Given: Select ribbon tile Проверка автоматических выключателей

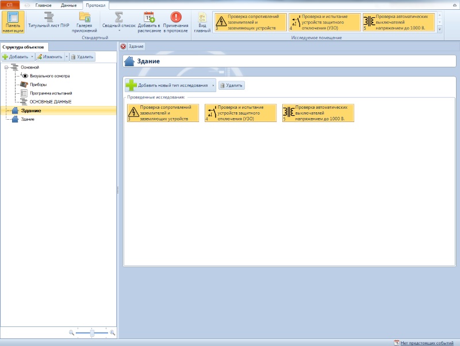Looking at the screenshot, I should pyautogui.click(x=398, y=22).
